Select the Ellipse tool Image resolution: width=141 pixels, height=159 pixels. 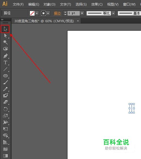pos(5,76)
